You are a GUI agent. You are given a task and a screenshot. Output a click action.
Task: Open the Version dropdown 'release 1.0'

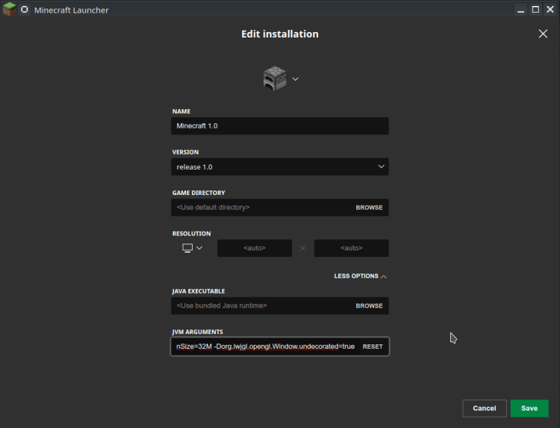tap(280, 167)
